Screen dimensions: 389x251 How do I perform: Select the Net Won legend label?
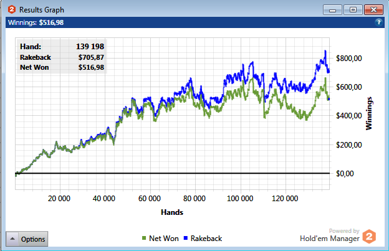tap(164, 239)
